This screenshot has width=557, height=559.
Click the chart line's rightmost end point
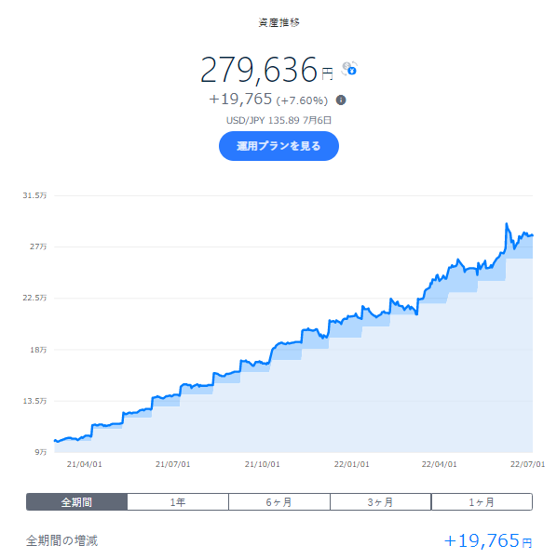tap(533, 235)
